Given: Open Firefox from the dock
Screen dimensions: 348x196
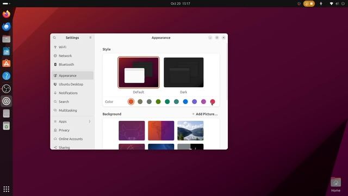Looking at the screenshot, I should coord(6,14).
